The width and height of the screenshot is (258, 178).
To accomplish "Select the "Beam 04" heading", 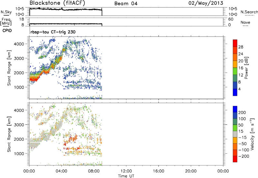I will [126, 4].
